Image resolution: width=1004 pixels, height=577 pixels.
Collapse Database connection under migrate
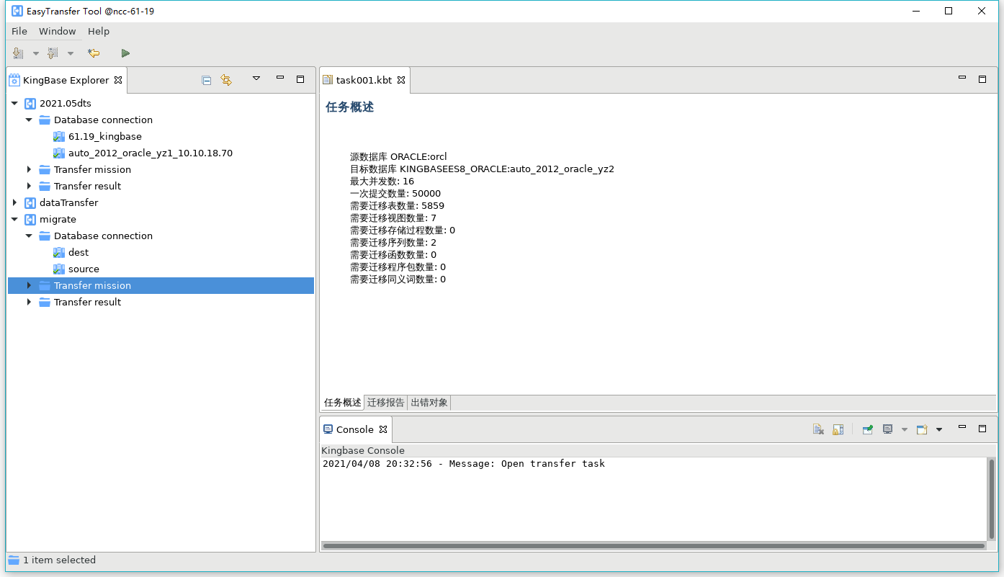(29, 236)
